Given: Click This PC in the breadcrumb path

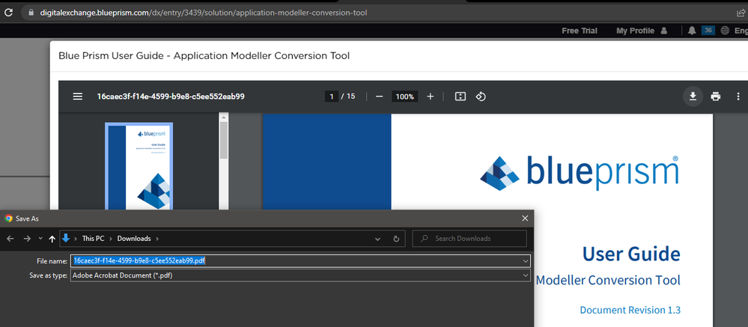Looking at the screenshot, I should pos(94,239).
